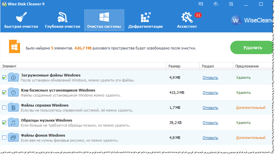This screenshot has height=155, width=275.
Task: Uncheck Образцы музыки Windows checkbox
Action: tap(4, 123)
